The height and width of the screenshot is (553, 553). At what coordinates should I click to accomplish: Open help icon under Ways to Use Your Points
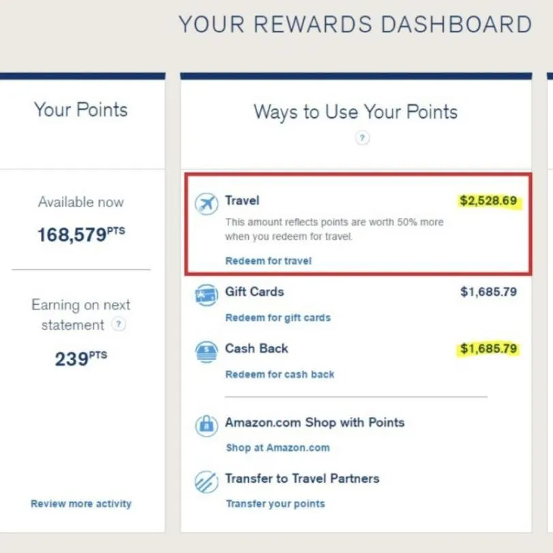[x=362, y=138]
